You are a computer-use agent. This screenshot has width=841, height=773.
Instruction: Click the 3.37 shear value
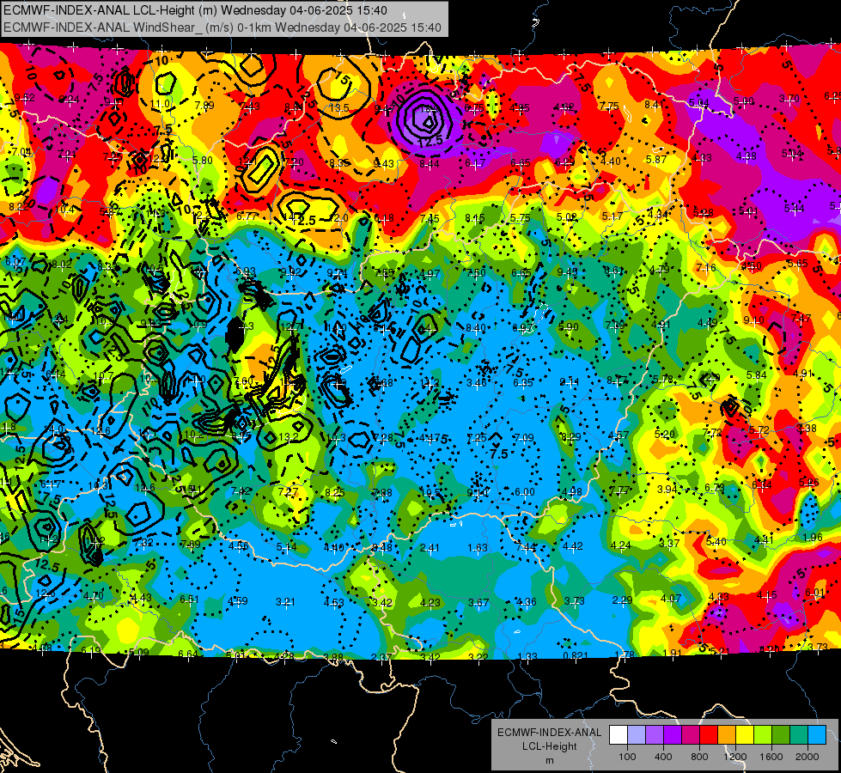pos(669,544)
